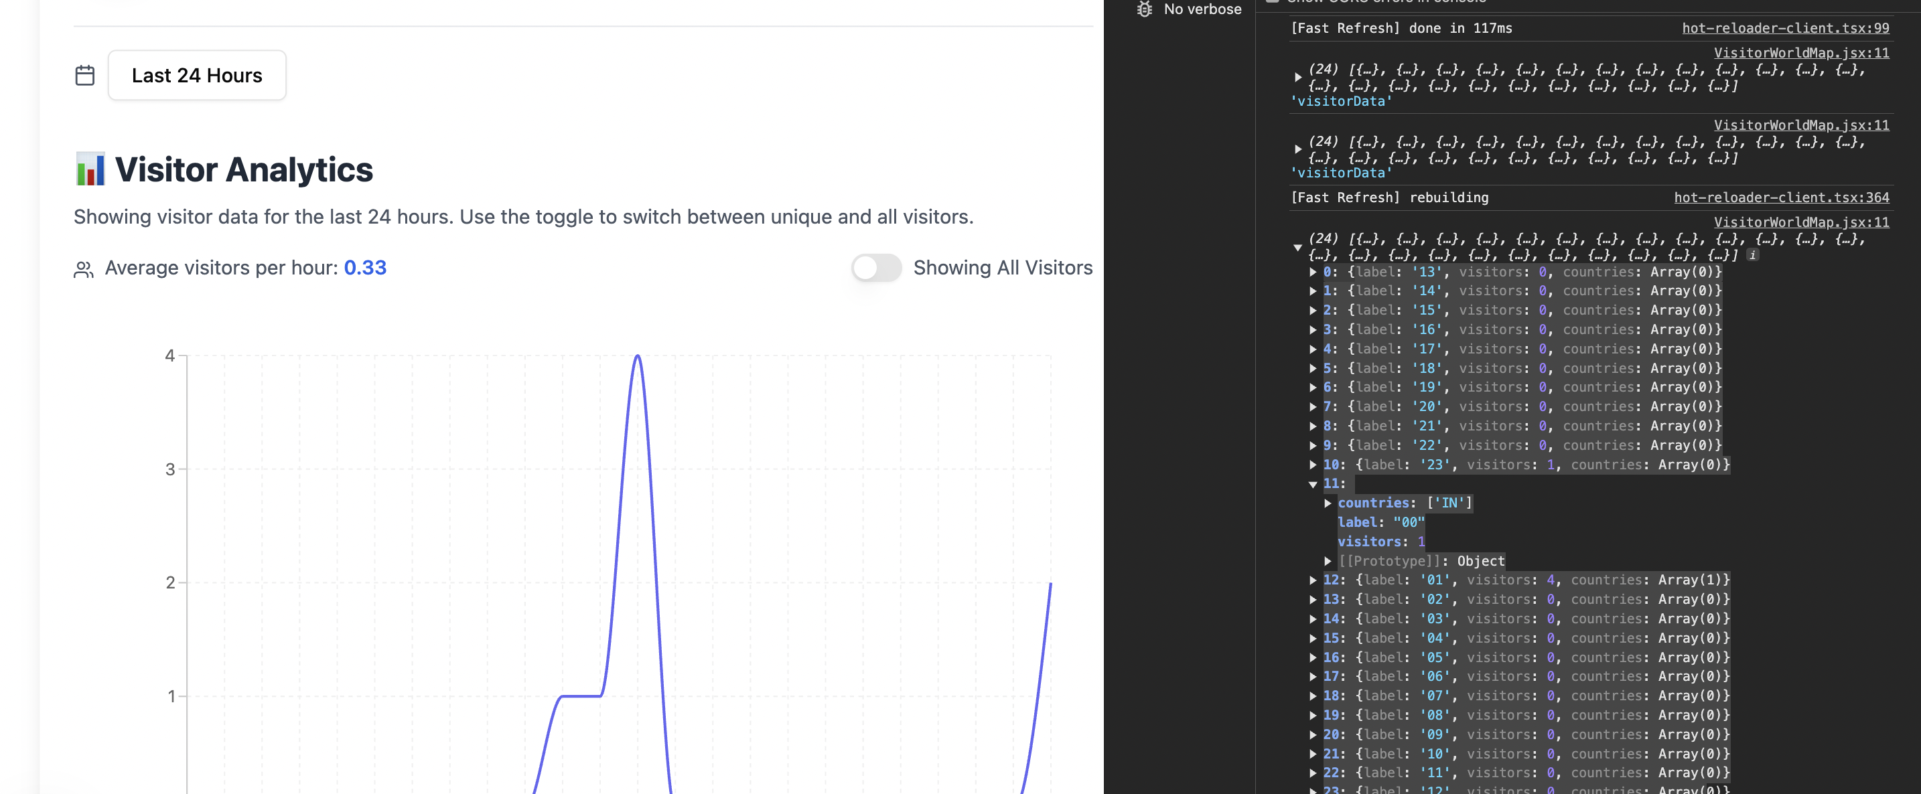This screenshot has width=1921, height=794.
Task: Expand item 12 with label '01'
Action: 1313,580
